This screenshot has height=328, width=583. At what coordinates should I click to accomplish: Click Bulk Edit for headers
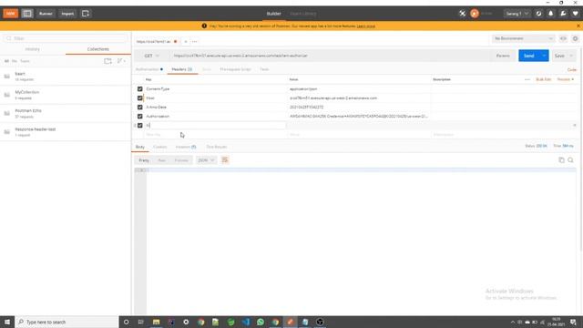coord(543,79)
